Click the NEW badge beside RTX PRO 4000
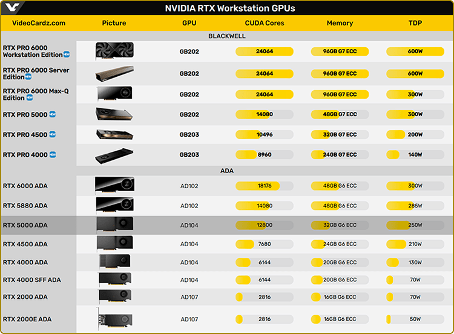This screenshot has width=454, height=334. point(53,155)
